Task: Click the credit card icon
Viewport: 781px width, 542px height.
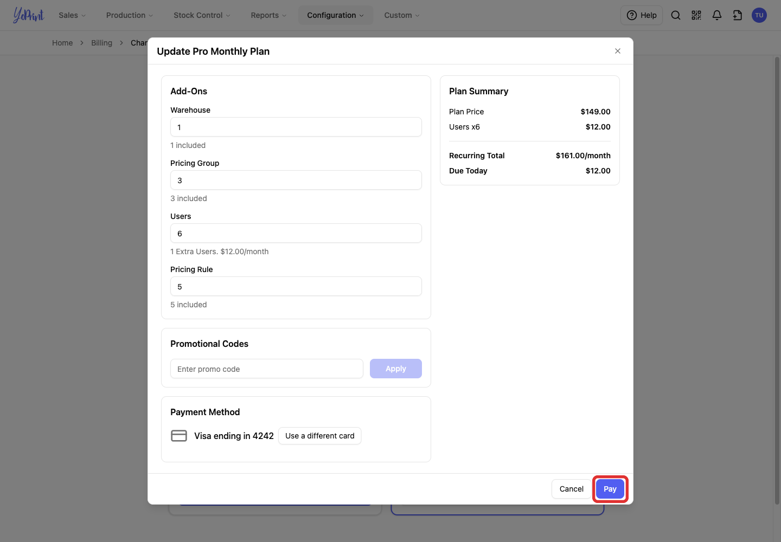Action: point(179,436)
